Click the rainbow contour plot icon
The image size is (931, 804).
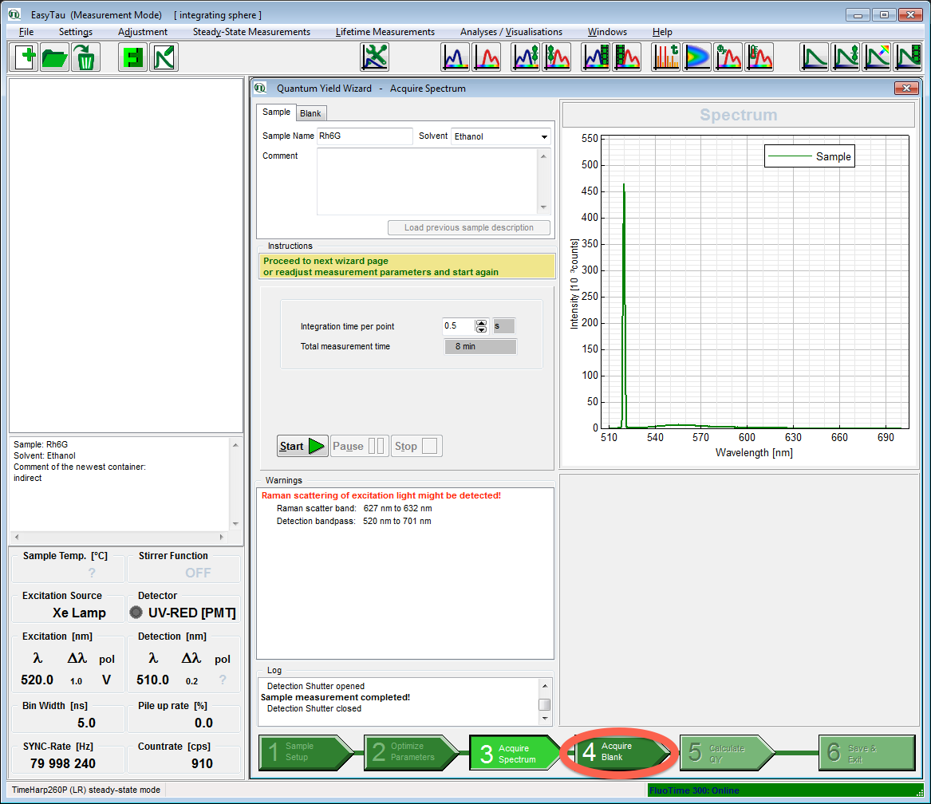(x=696, y=57)
